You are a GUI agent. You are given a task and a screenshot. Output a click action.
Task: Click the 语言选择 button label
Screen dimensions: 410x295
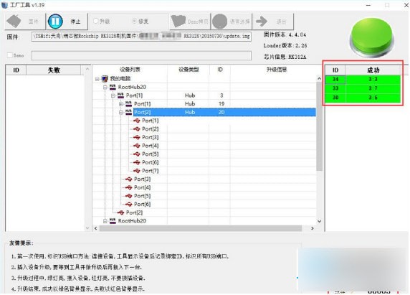coord(239,22)
